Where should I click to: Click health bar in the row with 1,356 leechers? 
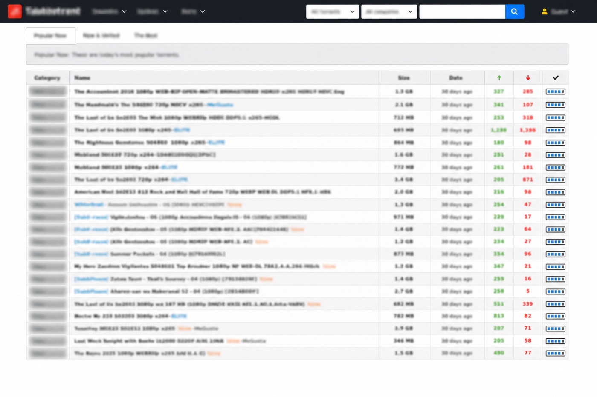(x=555, y=130)
